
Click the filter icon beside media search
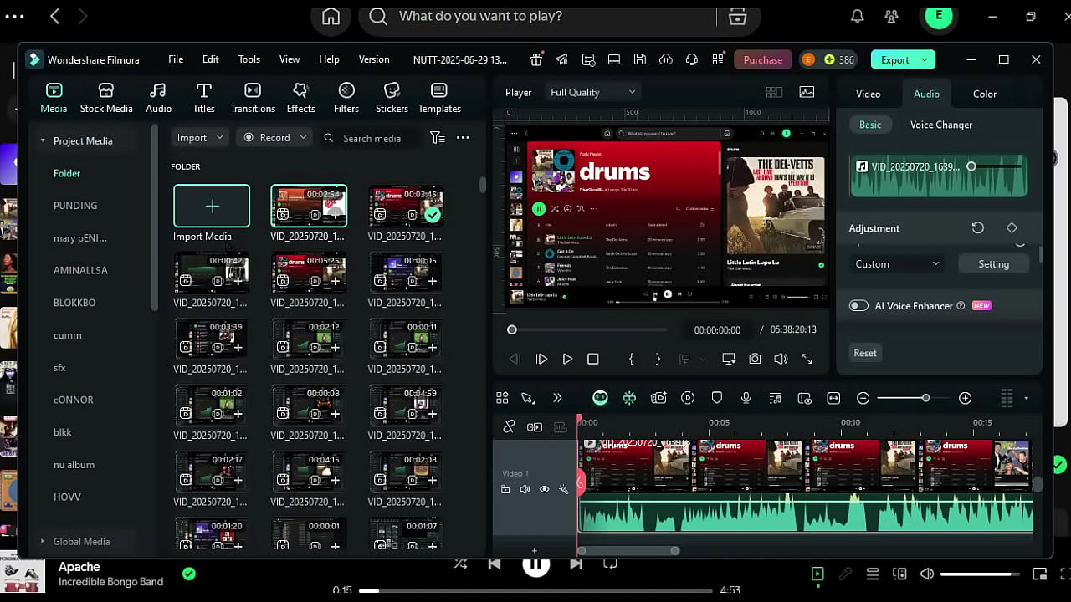(x=437, y=138)
